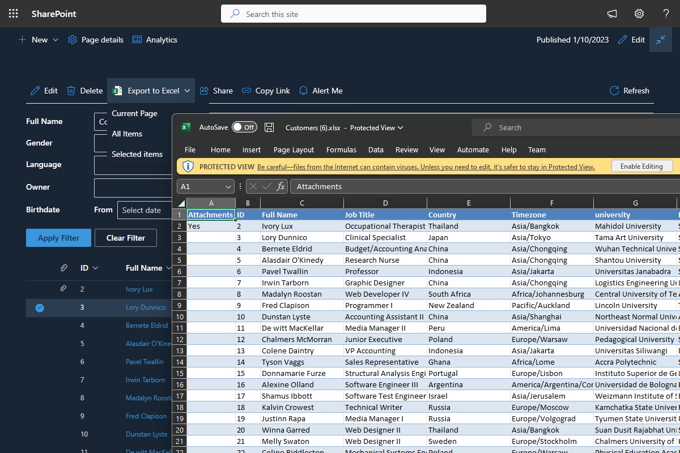Click the attachment paperclip column header

[x=64, y=268]
